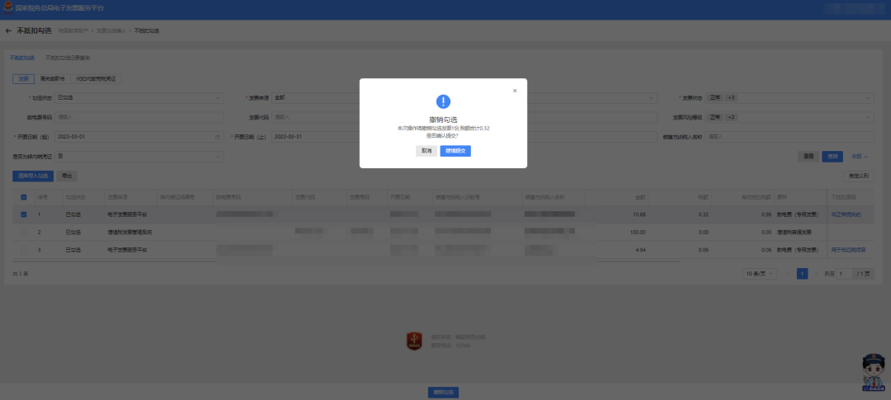The height and width of the screenshot is (400, 891).
Task: Go to page 1 in the pagination
Action: [x=803, y=274]
